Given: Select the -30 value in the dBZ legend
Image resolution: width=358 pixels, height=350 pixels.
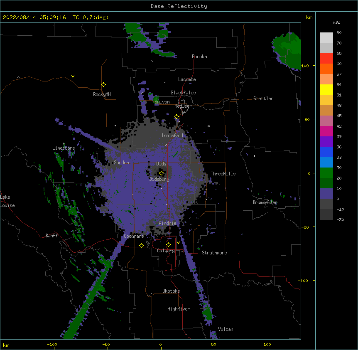Looking at the screenshot, I should point(340,219).
